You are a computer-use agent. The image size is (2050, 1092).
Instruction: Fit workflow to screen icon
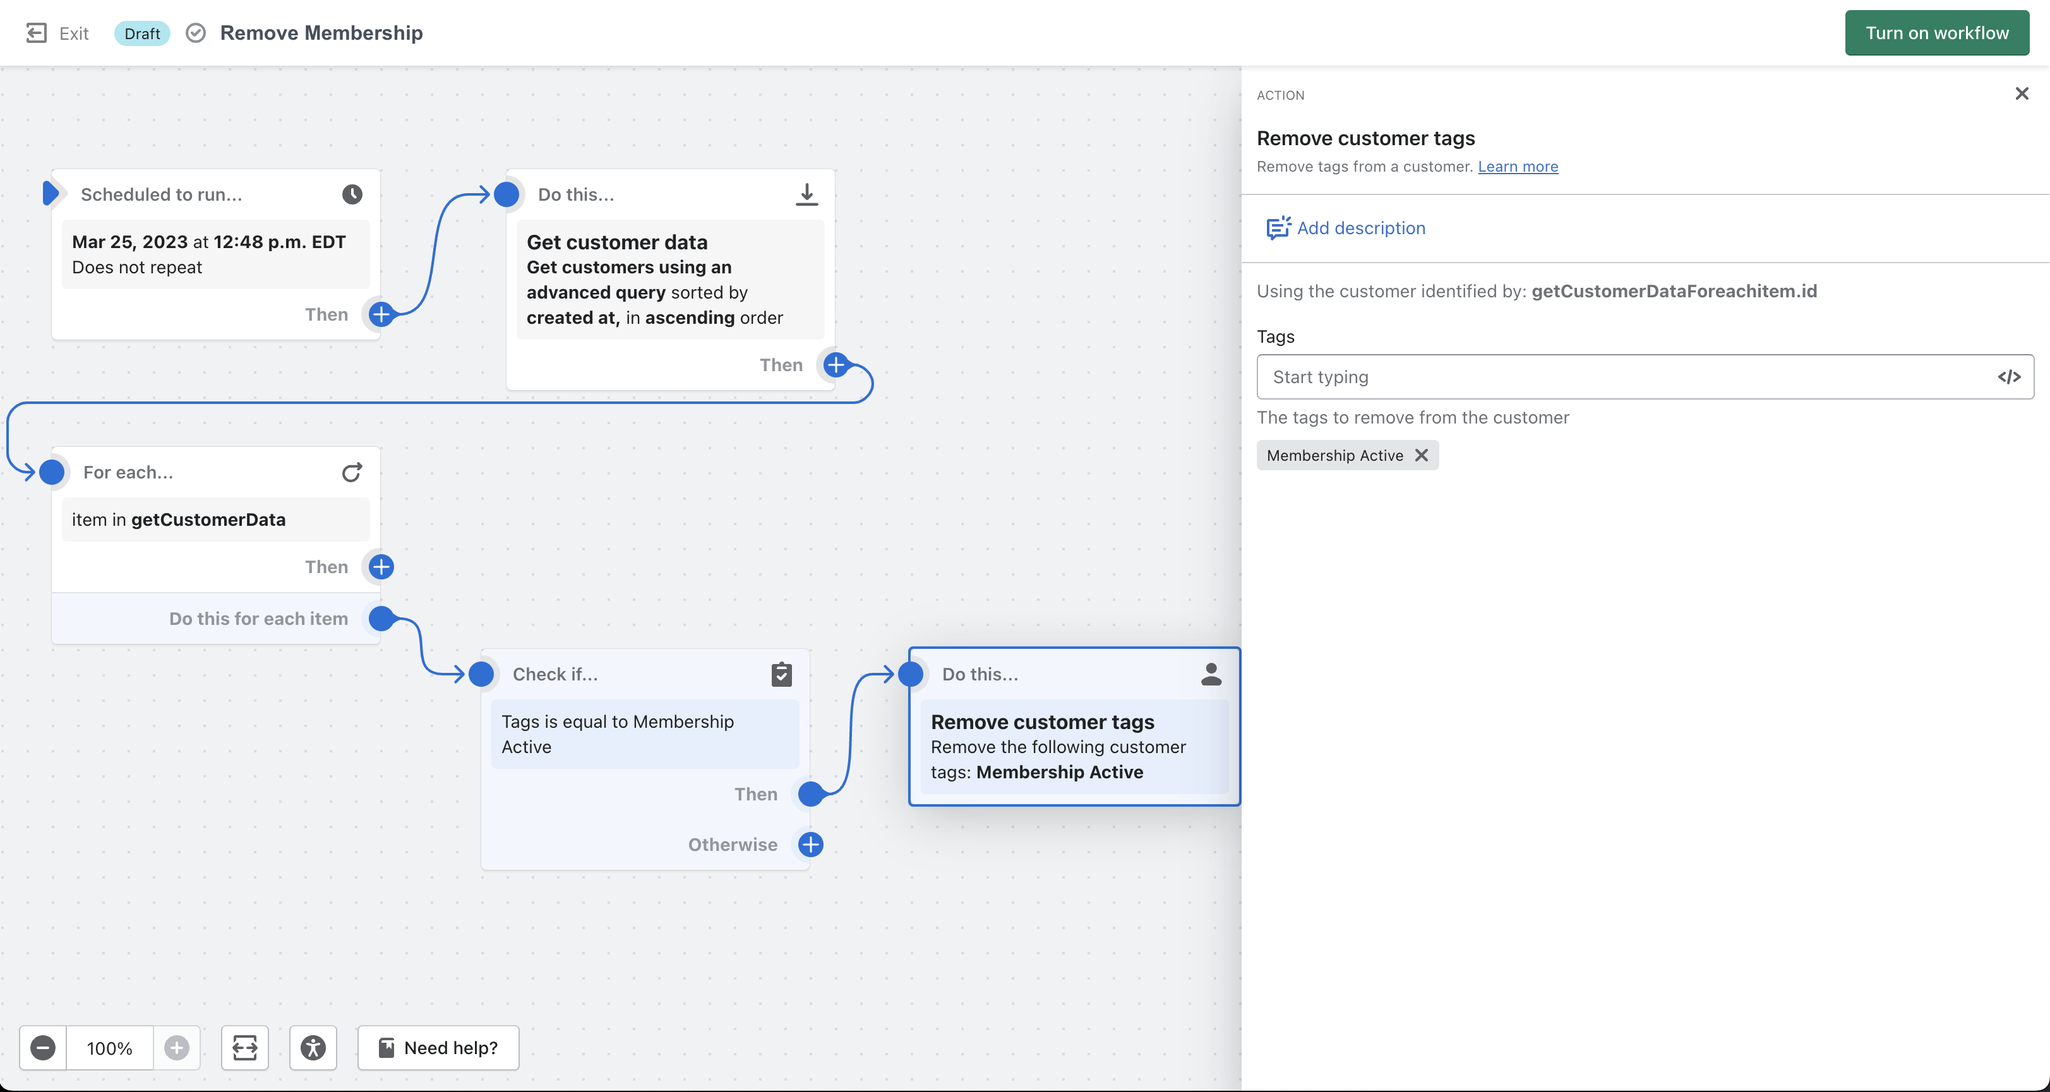point(244,1048)
